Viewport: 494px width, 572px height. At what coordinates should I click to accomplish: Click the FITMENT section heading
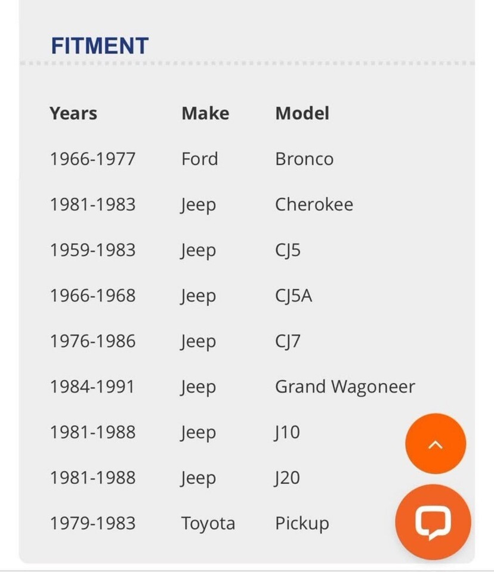pos(100,46)
